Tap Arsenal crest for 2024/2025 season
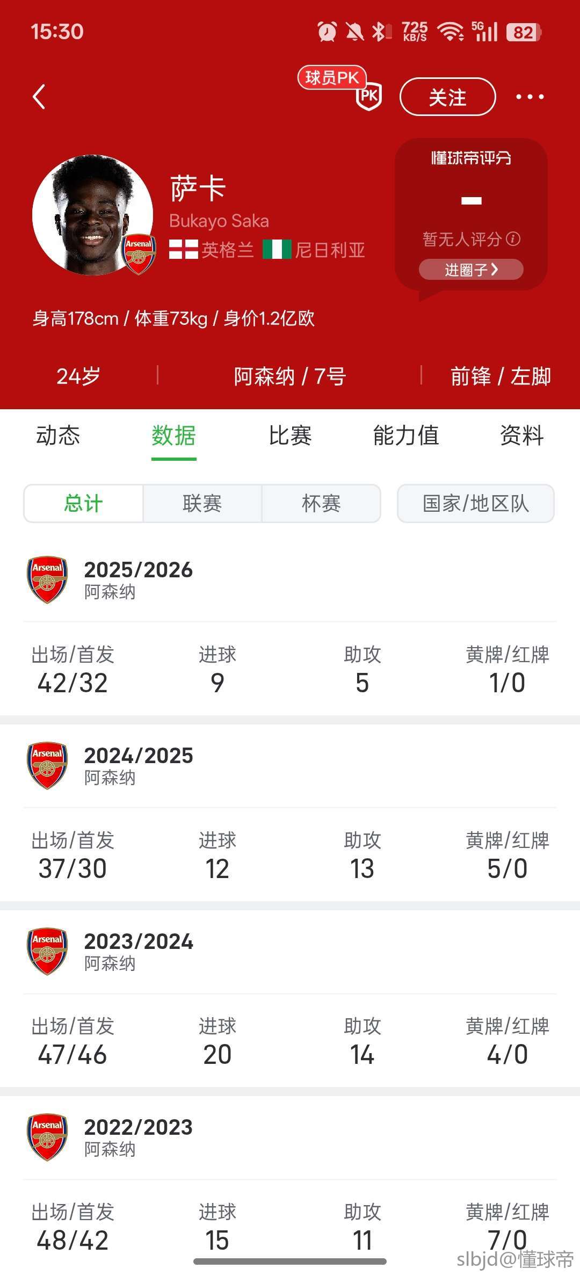 point(47,765)
